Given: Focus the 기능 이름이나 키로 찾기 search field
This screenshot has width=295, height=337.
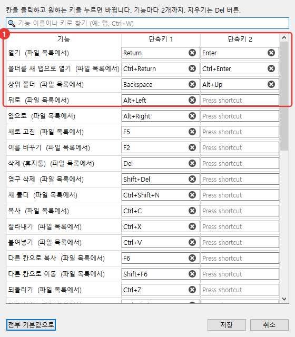Looking at the screenshot, I should click(x=147, y=23).
